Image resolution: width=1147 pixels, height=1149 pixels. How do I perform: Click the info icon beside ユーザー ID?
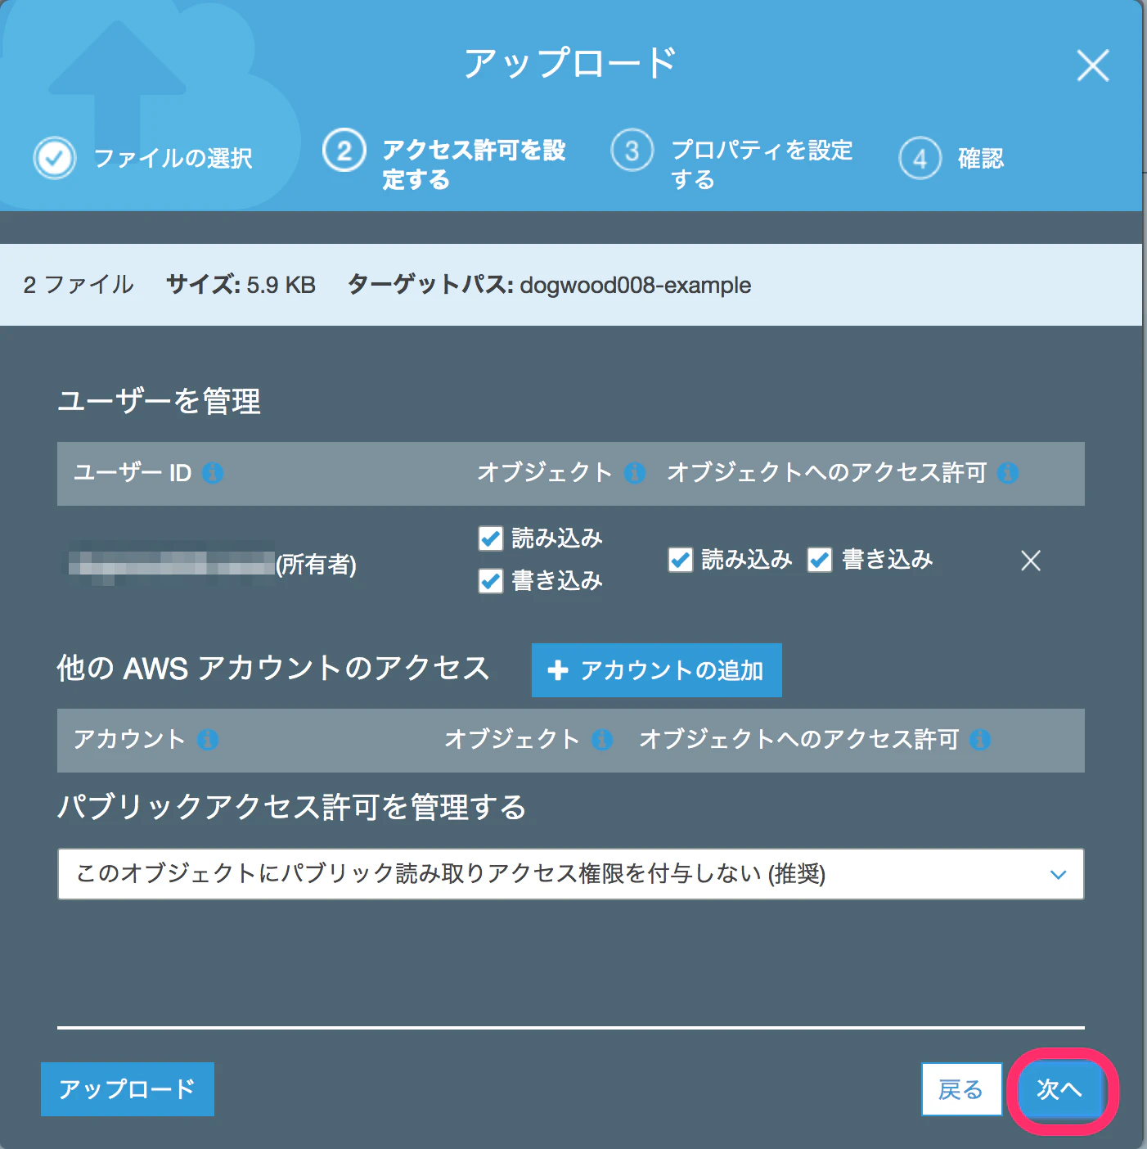tap(213, 473)
